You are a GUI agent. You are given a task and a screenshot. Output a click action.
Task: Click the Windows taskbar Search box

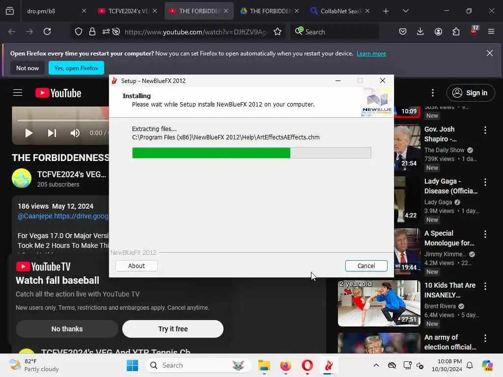(198, 365)
